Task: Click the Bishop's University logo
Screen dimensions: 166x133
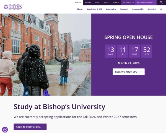Action: pos(13,7)
